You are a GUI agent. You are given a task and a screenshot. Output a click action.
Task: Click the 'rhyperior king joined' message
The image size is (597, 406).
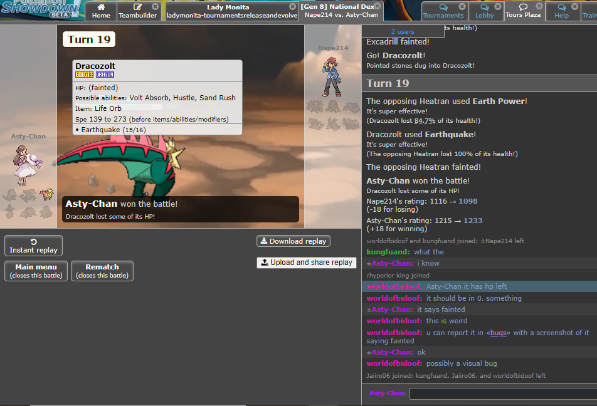[x=398, y=276]
